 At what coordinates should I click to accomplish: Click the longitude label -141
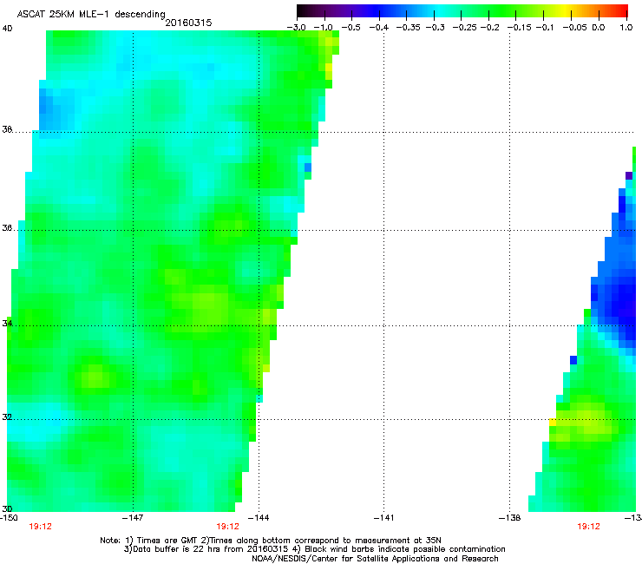tap(383, 518)
